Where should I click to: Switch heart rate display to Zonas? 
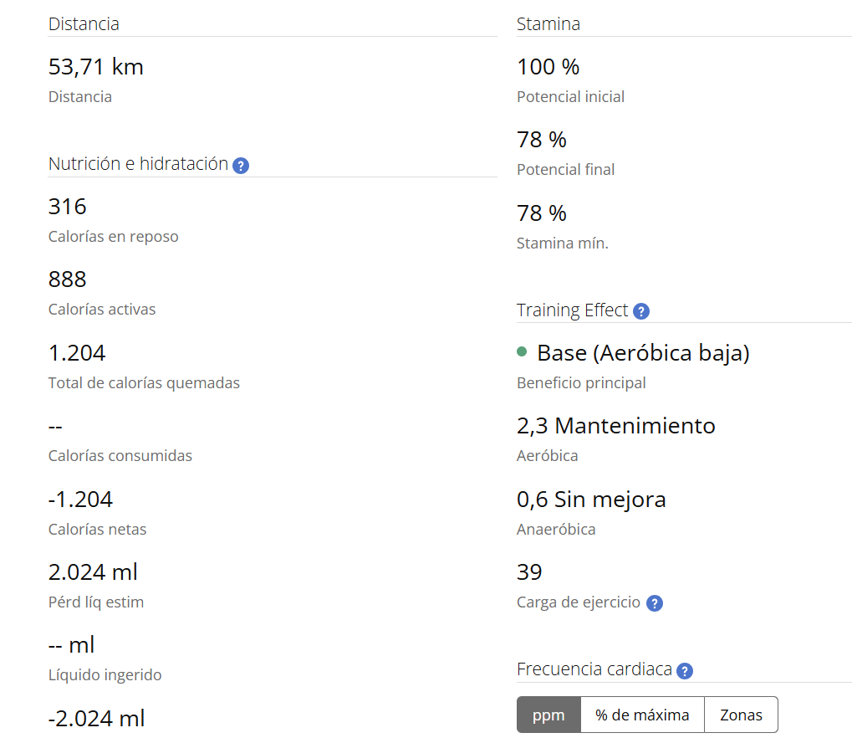point(741,715)
